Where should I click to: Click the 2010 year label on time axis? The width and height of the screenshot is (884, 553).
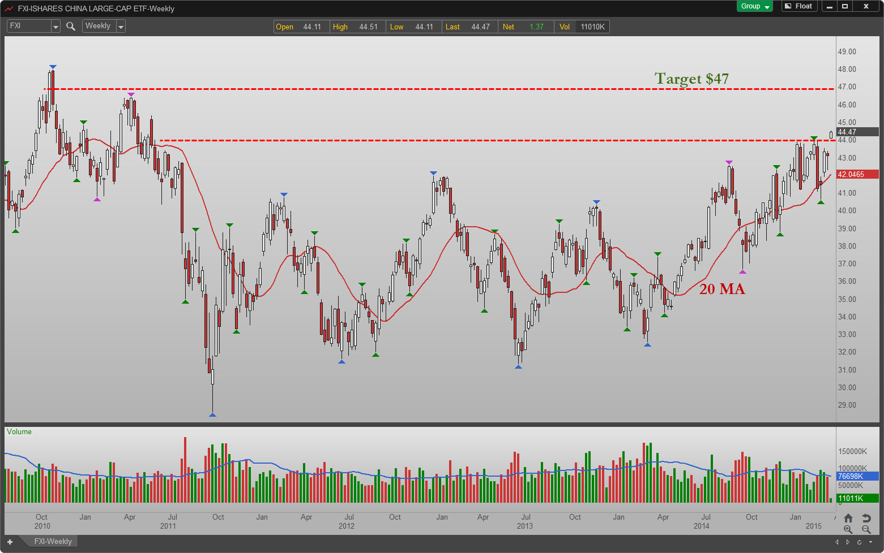coord(42,526)
